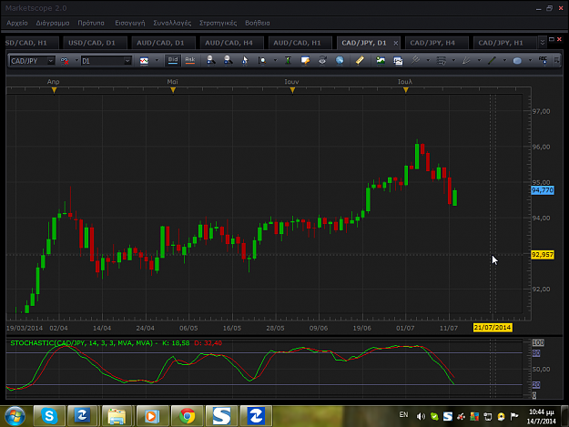Open the Διάγραμμα menu
The height and width of the screenshot is (427, 569).
click(x=53, y=23)
